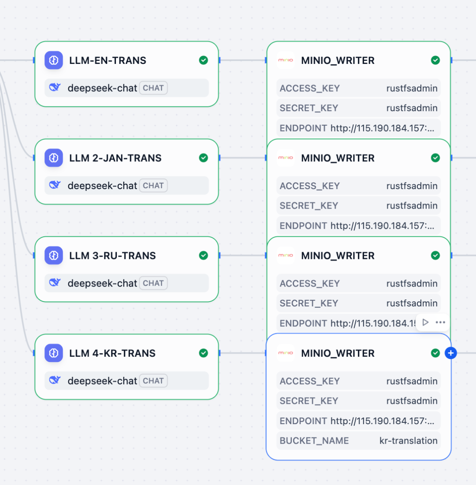Screen dimensions: 476x485
Task: Open the three-dots more options menu
Action: [440, 322]
